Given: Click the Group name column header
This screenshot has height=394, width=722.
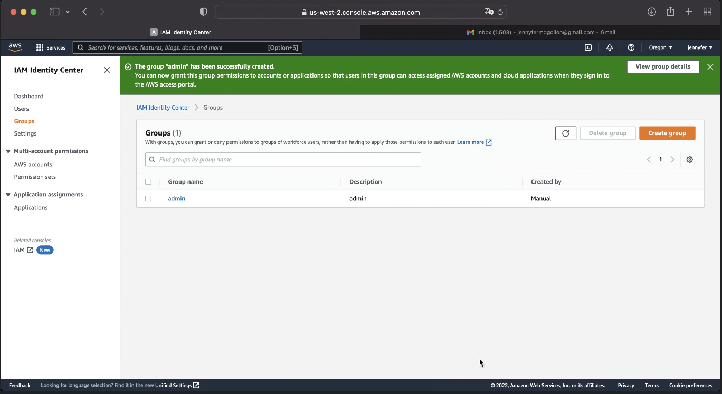Looking at the screenshot, I should click(x=185, y=182).
